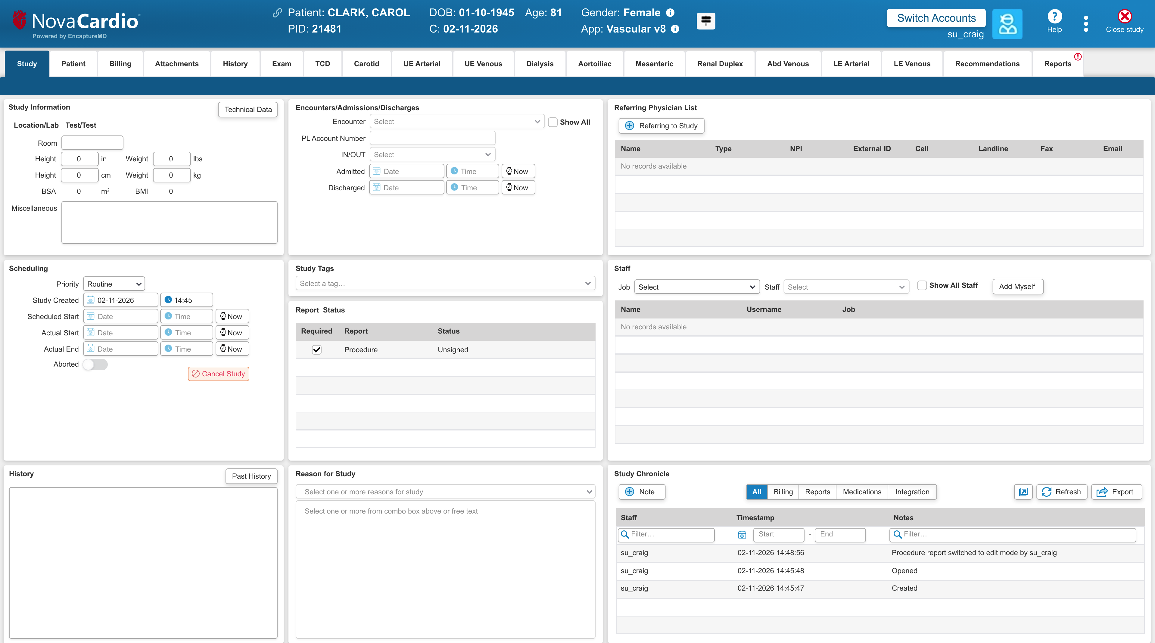Open Help question mark icon
The width and height of the screenshot is (1155, 643).
(x=1054, y=17)
